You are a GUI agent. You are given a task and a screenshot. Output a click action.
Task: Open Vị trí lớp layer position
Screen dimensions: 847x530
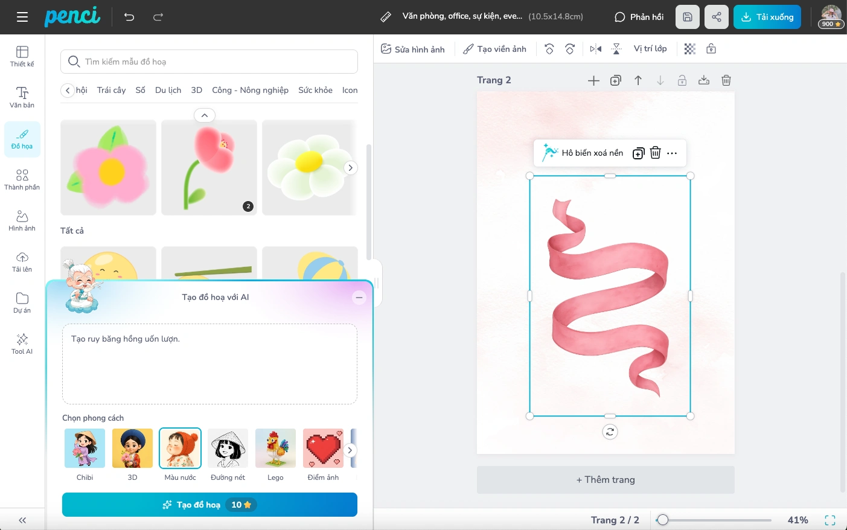650,49
